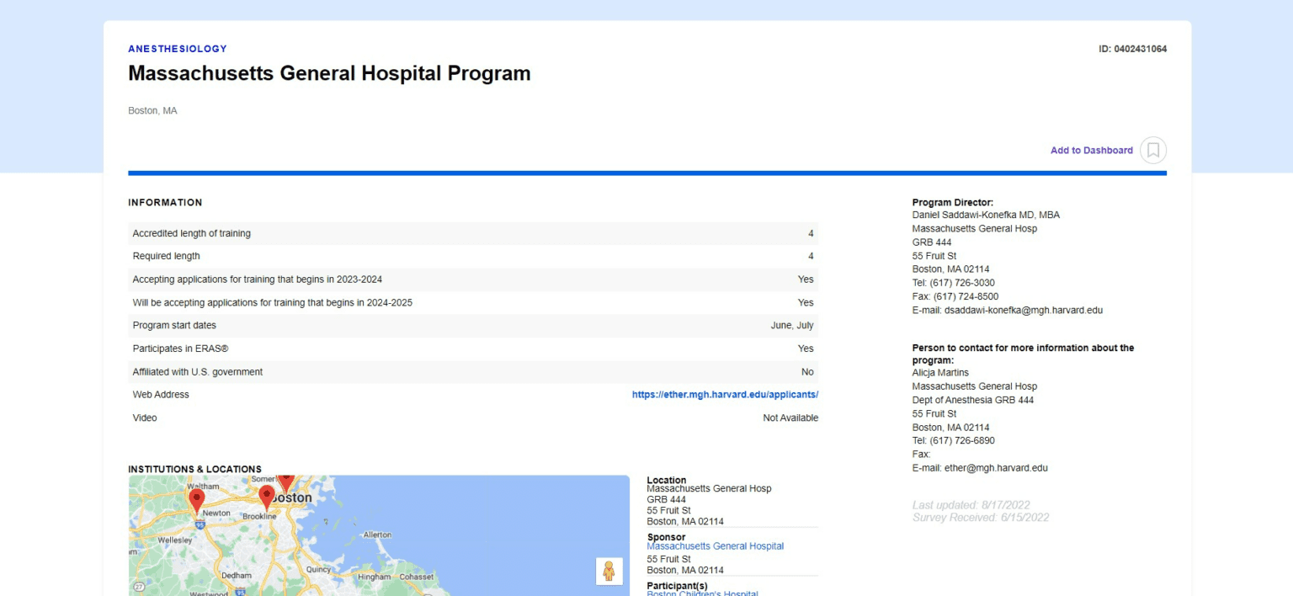Screen dimensions: 1293x596
Task: Click the Dept of Anesthesia GRB 444 line
Action: (x=973, y=401)
